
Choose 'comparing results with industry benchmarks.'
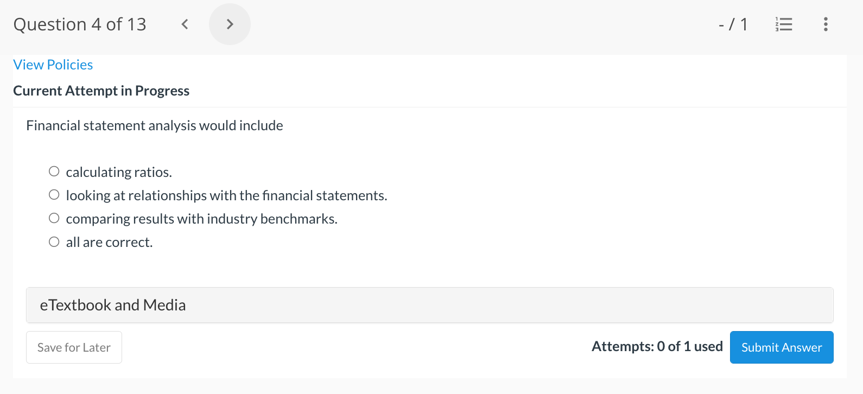click(x=54, y=218)
